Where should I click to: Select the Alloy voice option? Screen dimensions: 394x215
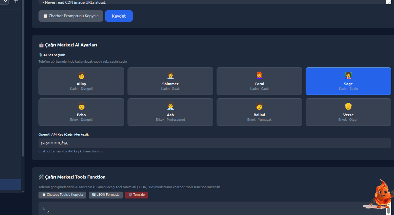click(x=81, y=81)
